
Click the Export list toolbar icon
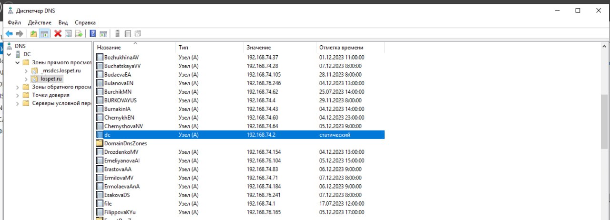click(79, 34)
